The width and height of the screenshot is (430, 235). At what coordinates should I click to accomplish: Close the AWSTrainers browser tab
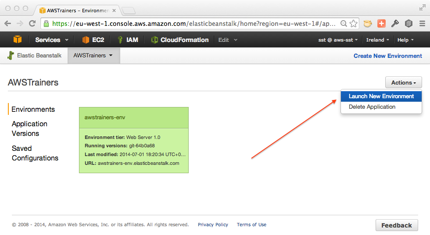point(114,11)
